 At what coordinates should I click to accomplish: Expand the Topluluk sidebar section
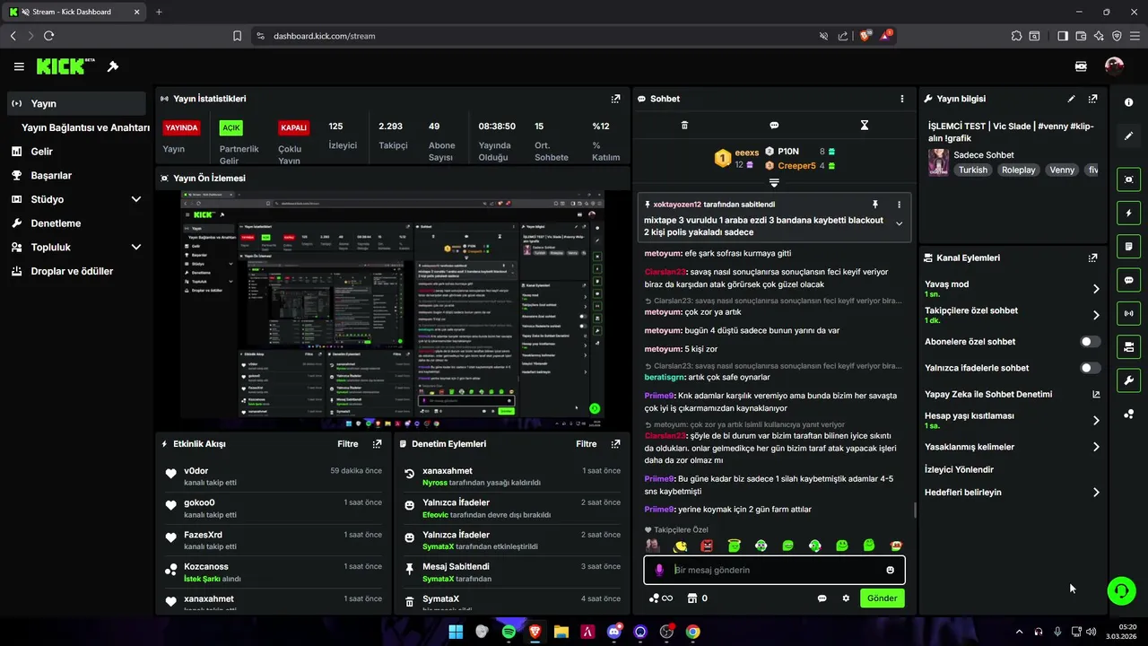pos(136,247)
